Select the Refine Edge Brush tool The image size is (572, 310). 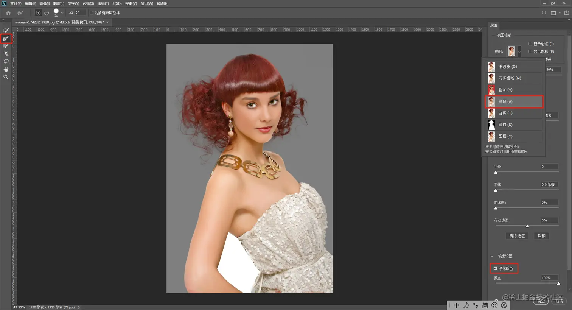coord(6,38)
